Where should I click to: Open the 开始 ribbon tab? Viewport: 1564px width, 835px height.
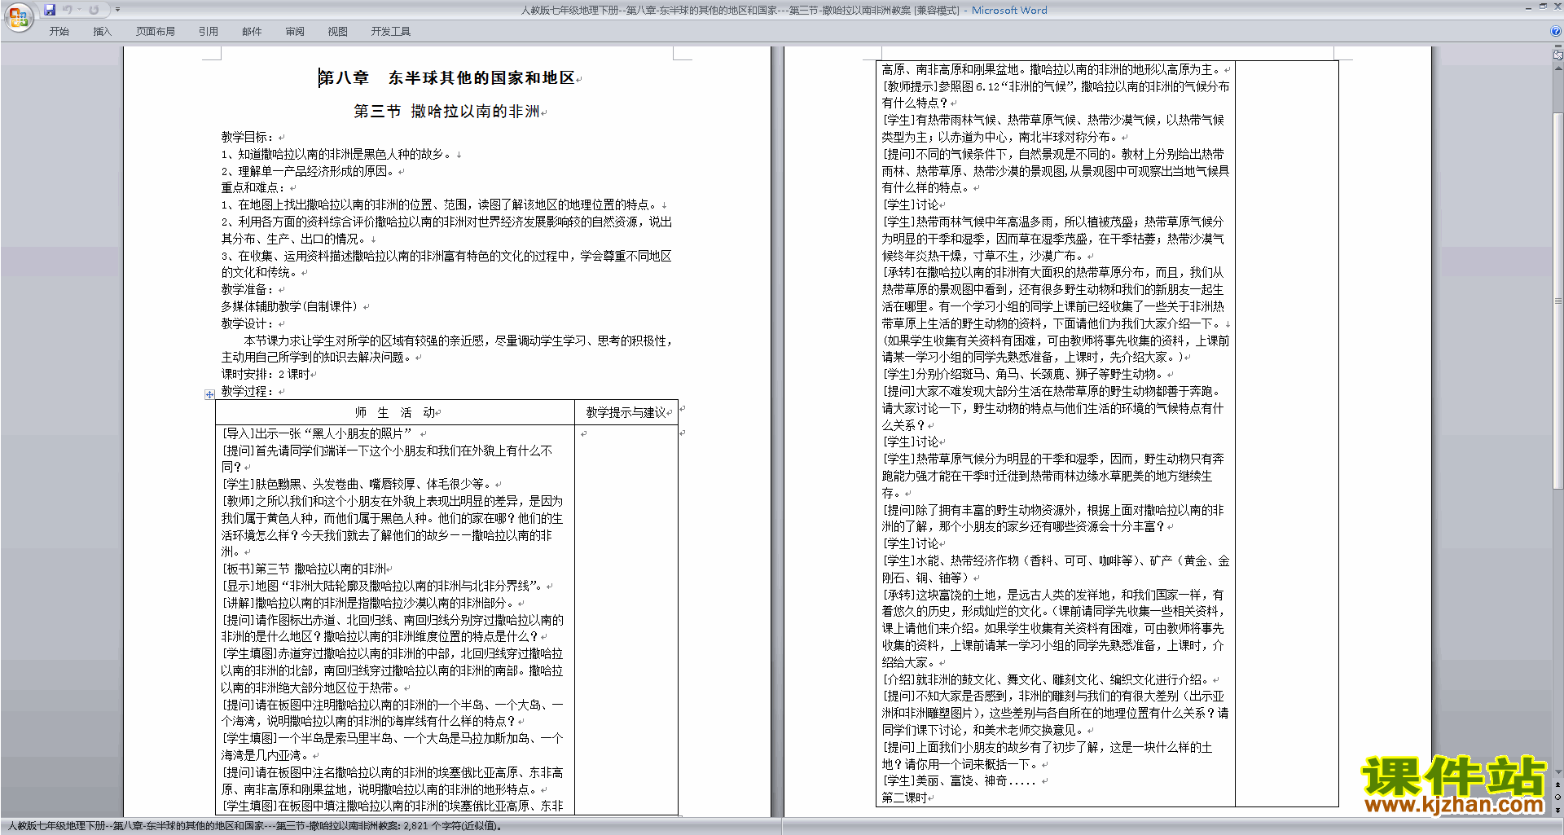(59, 31)
